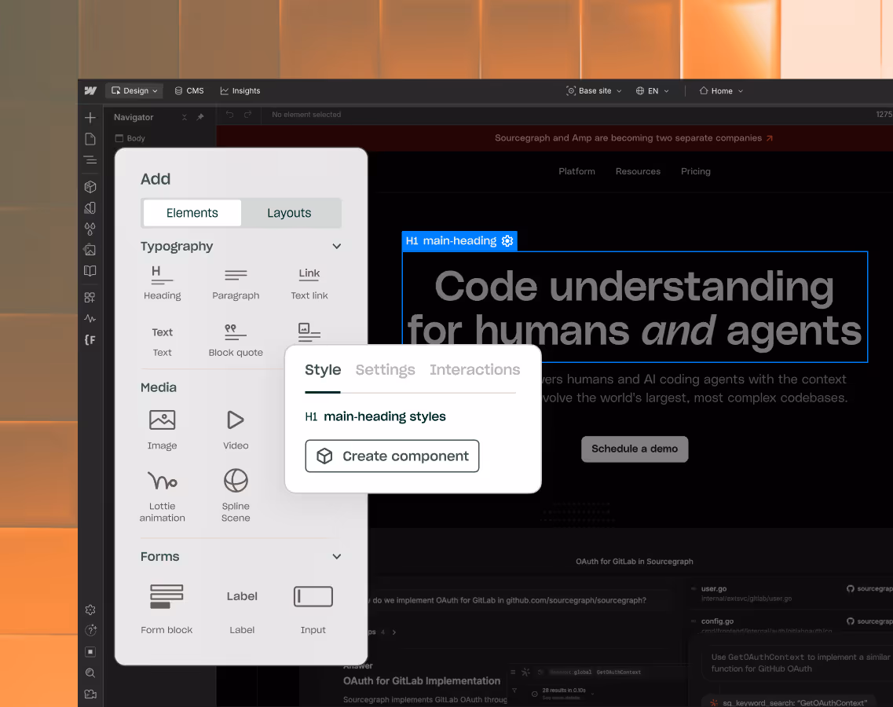This screenshot has height=707, width=893.
Task: Add a Text link element
Action: 309,283
